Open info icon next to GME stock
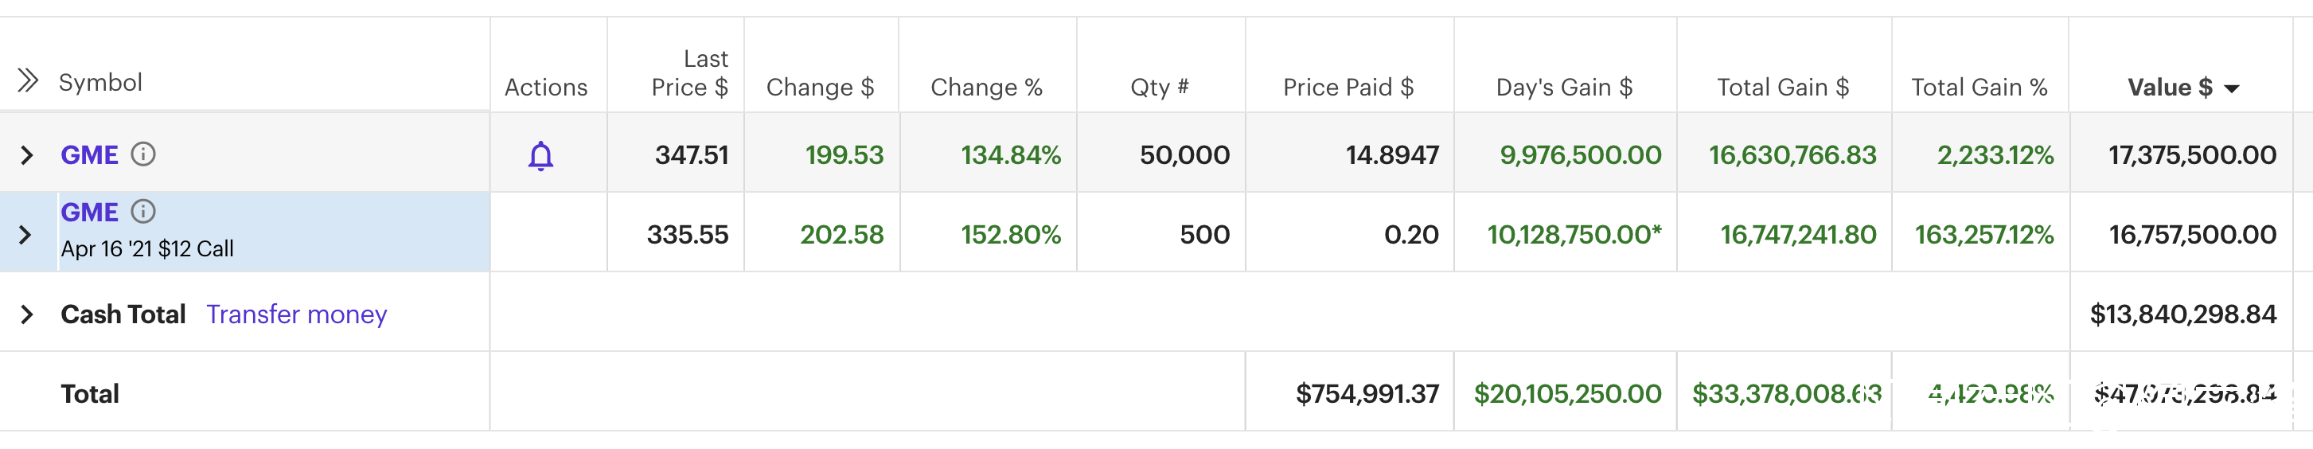Viewport: 2313px width, 449px height. 142,154
